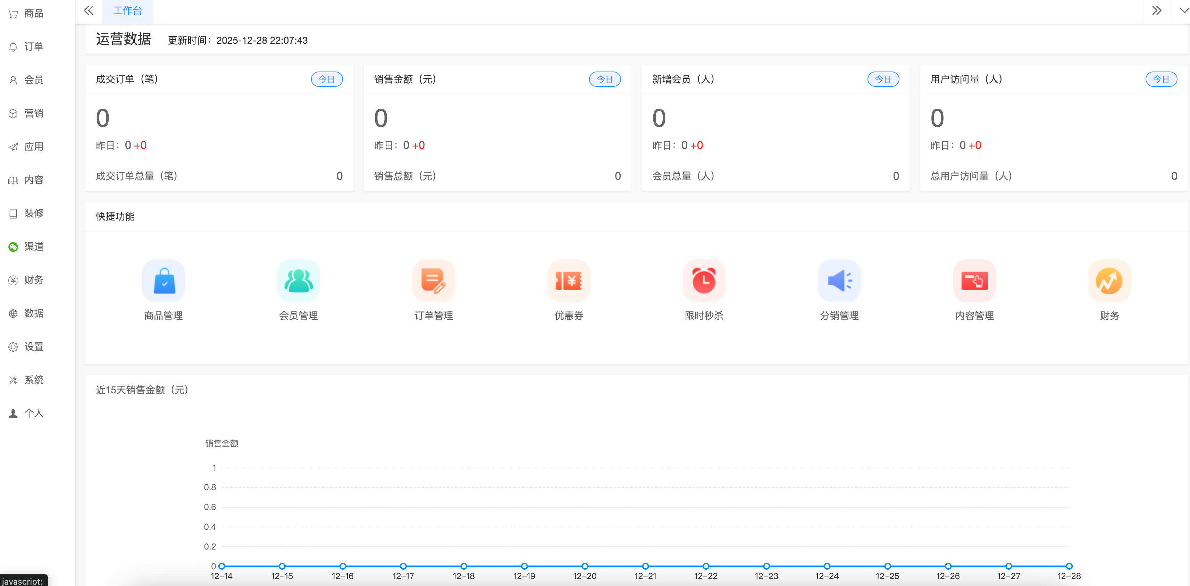Click the 今日 filter on 成交订单 card
This screenshot has width=1190, height=586.
[x=327, y=79]
